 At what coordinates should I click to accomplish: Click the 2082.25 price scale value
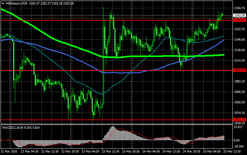(x=239, y=81)
